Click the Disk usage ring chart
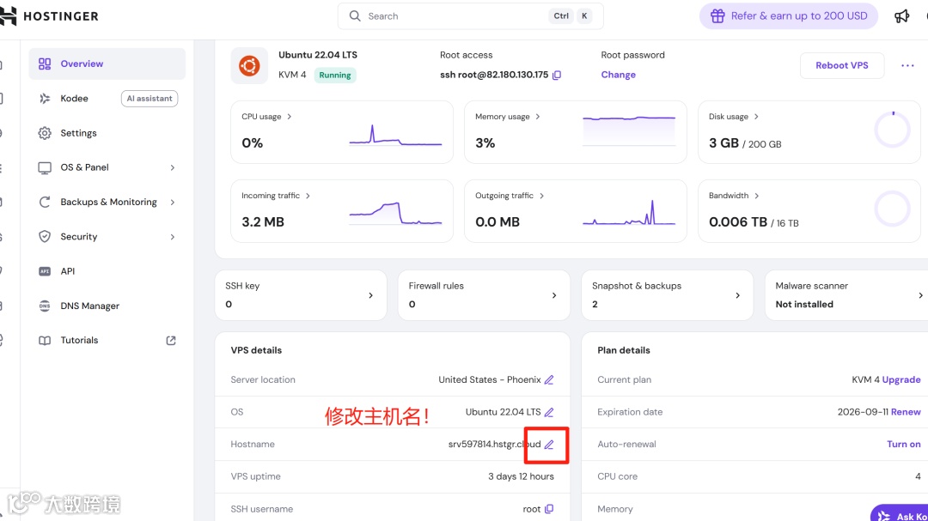The image size is (928, 521). pyautogui.click(x=892, y=130)
